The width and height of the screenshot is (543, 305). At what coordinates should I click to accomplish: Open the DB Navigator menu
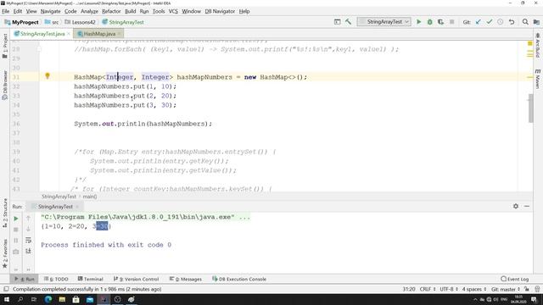coord(220,11)
